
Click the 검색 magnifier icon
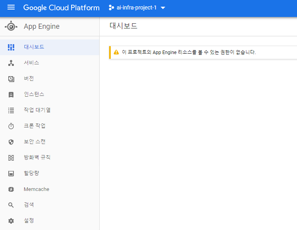pyautogui.click(x=11, y=205)
